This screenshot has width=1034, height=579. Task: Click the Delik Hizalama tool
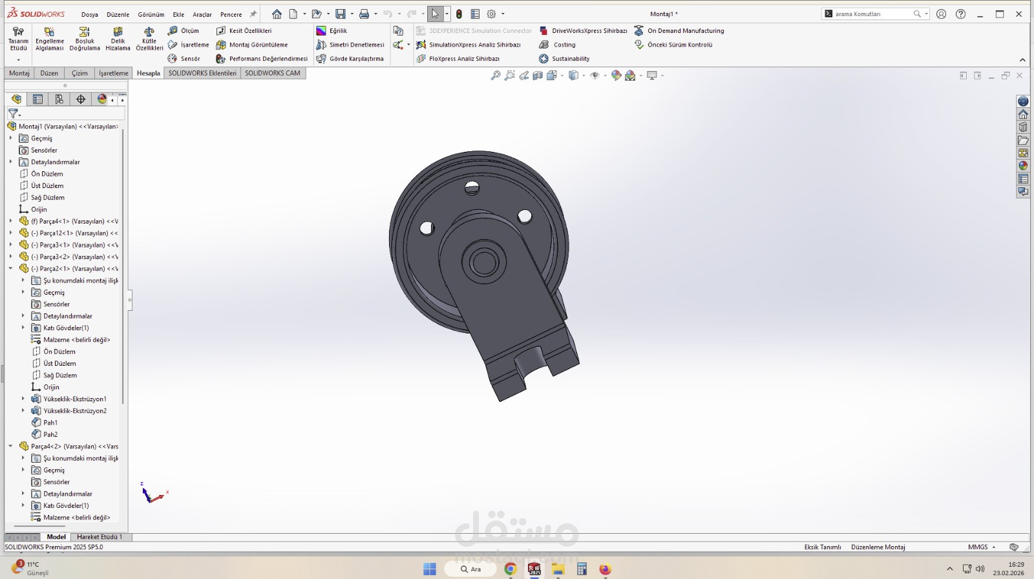(x=118, y=39)
